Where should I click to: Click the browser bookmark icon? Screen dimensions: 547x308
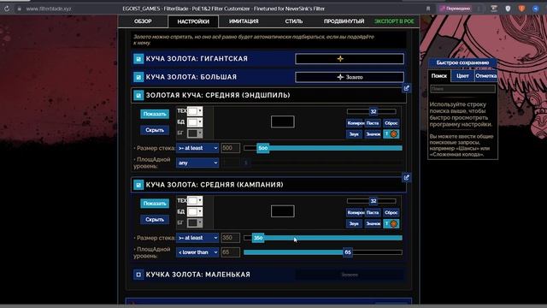(428, 9)
